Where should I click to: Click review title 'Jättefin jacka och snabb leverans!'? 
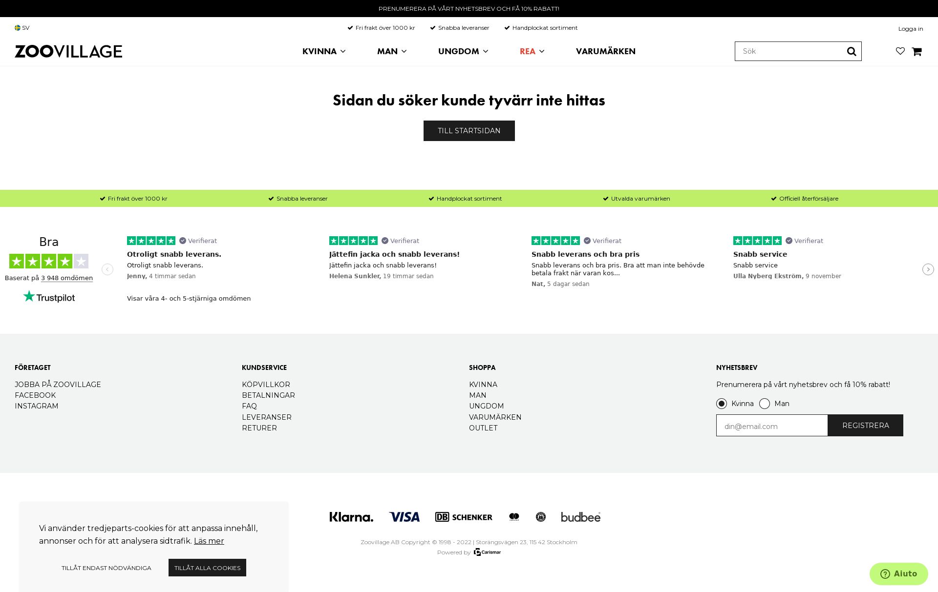pyautogui.click(x=394, y=254)
